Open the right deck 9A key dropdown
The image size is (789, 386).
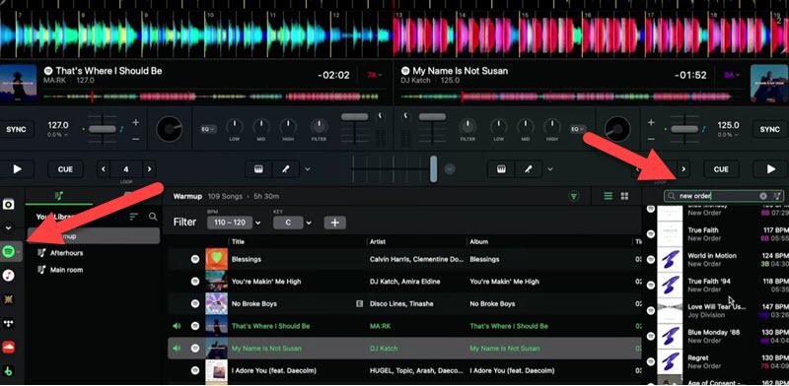731,75
